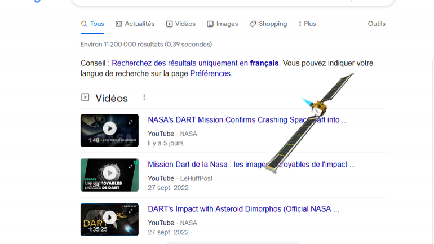Play the 1:48 NASA video thumbnail
Screen dimensions: 434x244
tap(109, 130)
